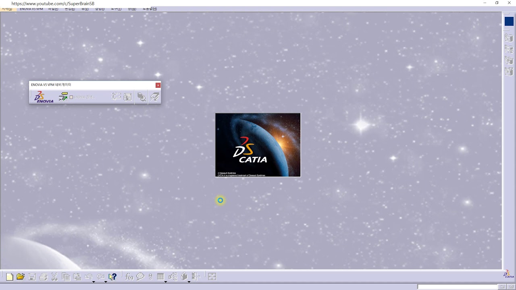
Task: Open the Insert (I) menu
Action: point(100,9)
